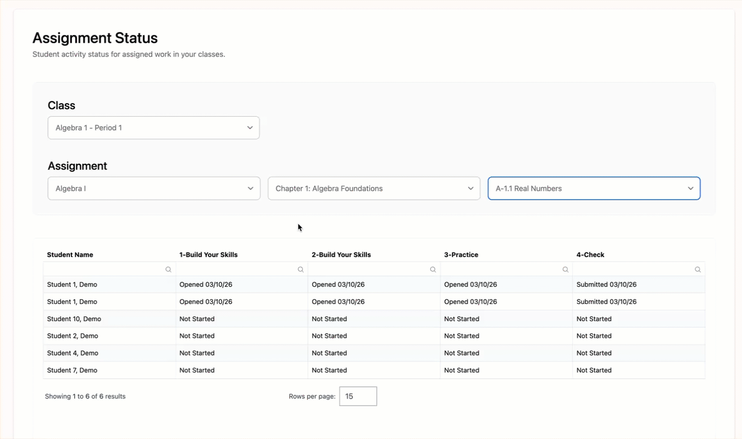Click Student 7's Not Started cell under 2-Build Your Skills
This screenshot has width=742, height=439.
[x=374, y=370]
